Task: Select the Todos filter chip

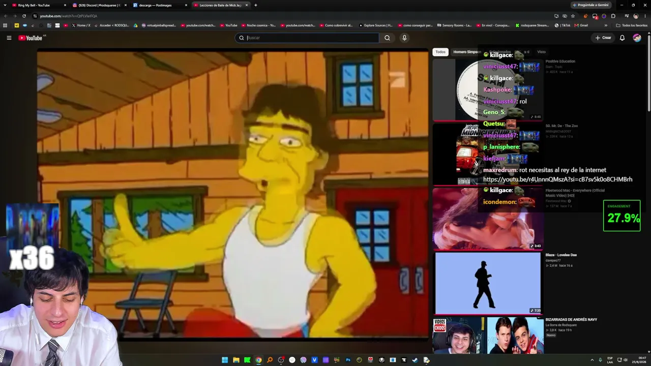Action: 440,52
